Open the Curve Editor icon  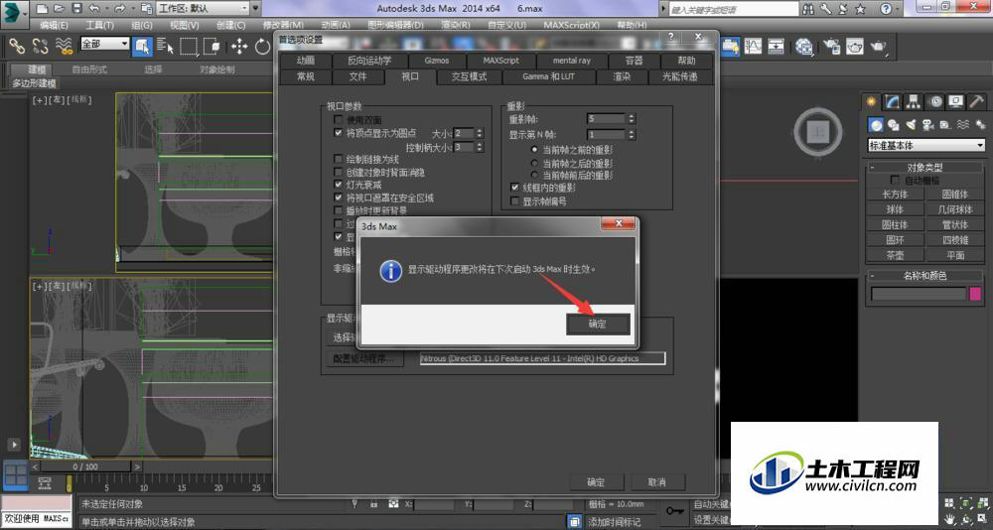coord(754,47)
